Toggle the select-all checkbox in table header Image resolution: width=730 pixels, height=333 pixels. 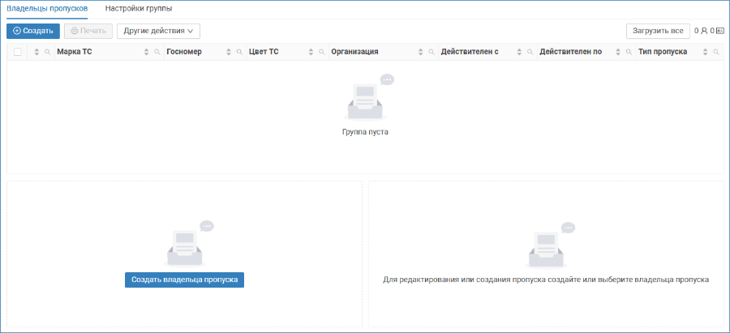(x=18, y=52)
